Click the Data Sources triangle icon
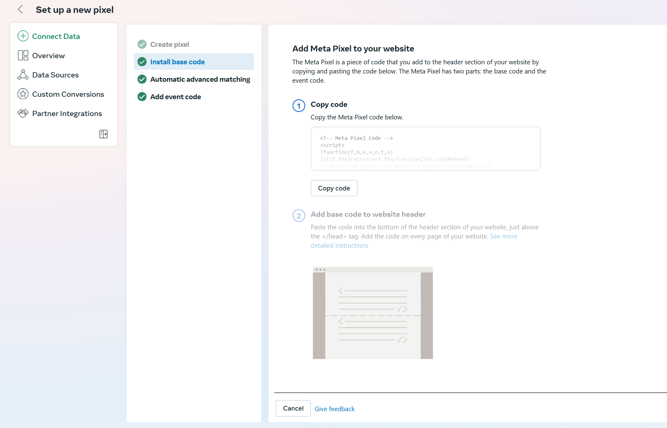 point(23,75)
